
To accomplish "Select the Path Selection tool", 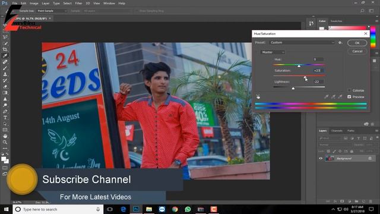I will (x=5, y=124).
